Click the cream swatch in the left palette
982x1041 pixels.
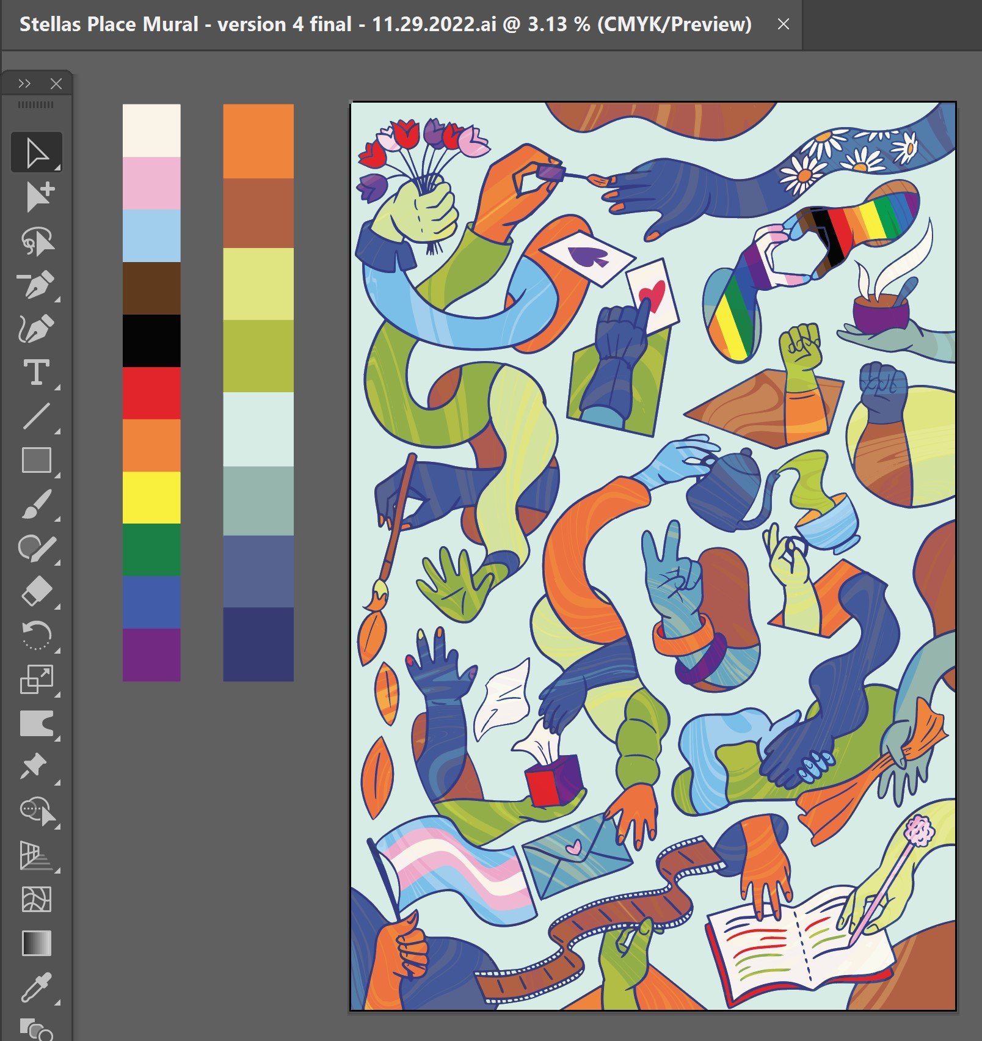[x=151, y=131]
